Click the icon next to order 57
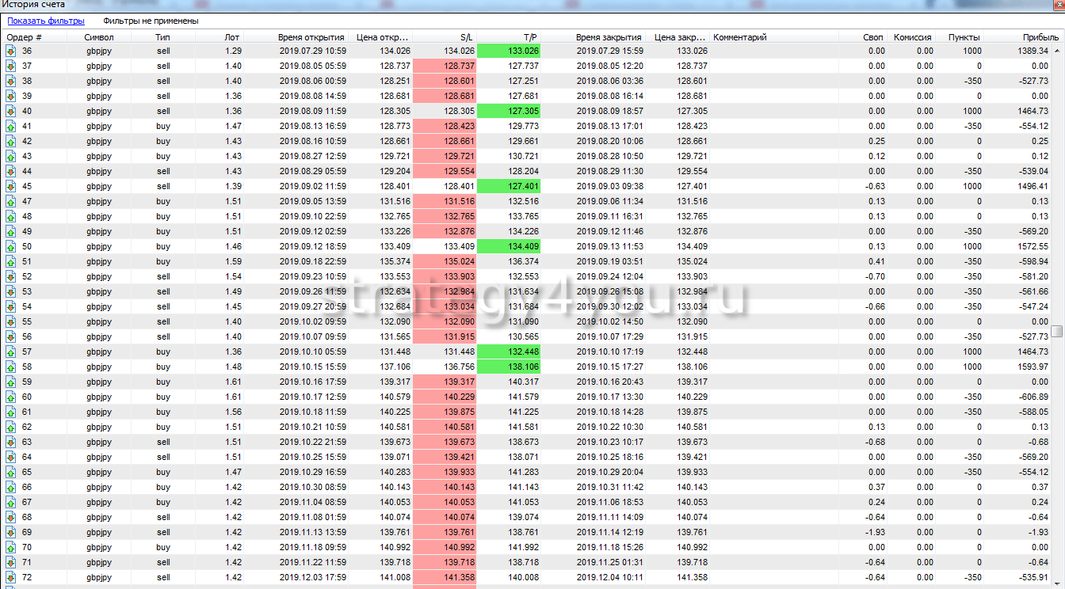 (11, 351)
